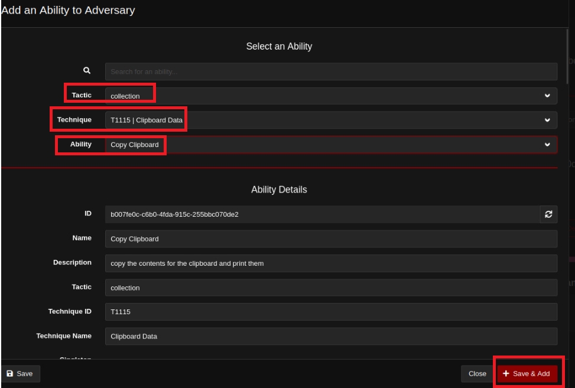575x388 pixels.
Task: Edit the Technique ID field T1115
Action: point(331,312)
